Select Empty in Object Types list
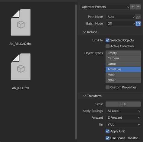Image resolution: width=143 pixels, height=142 pixels. 123,53
